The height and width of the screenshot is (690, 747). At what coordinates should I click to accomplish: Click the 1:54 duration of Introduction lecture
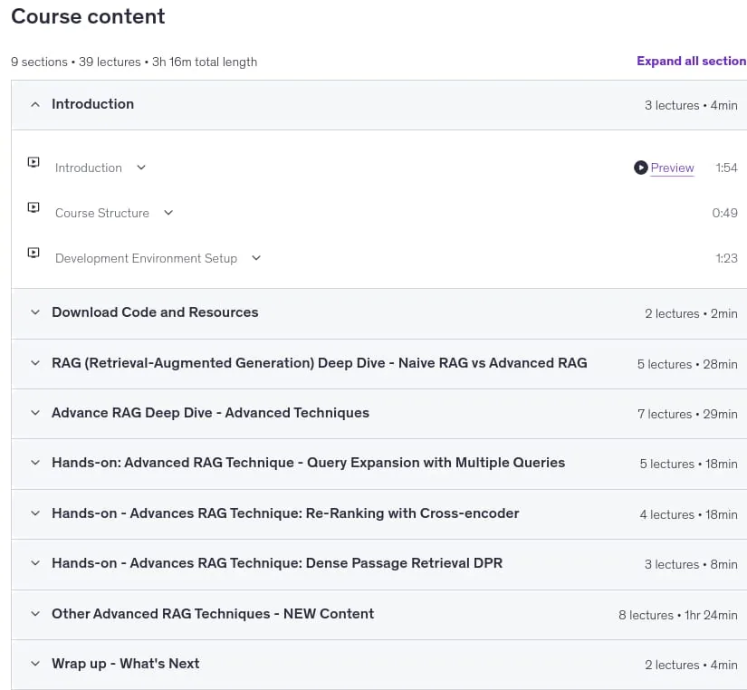click(726, 168)
